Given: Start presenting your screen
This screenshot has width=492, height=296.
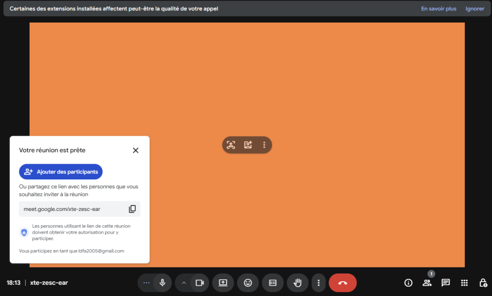Looking at the screenshot, I should [223, 283].
